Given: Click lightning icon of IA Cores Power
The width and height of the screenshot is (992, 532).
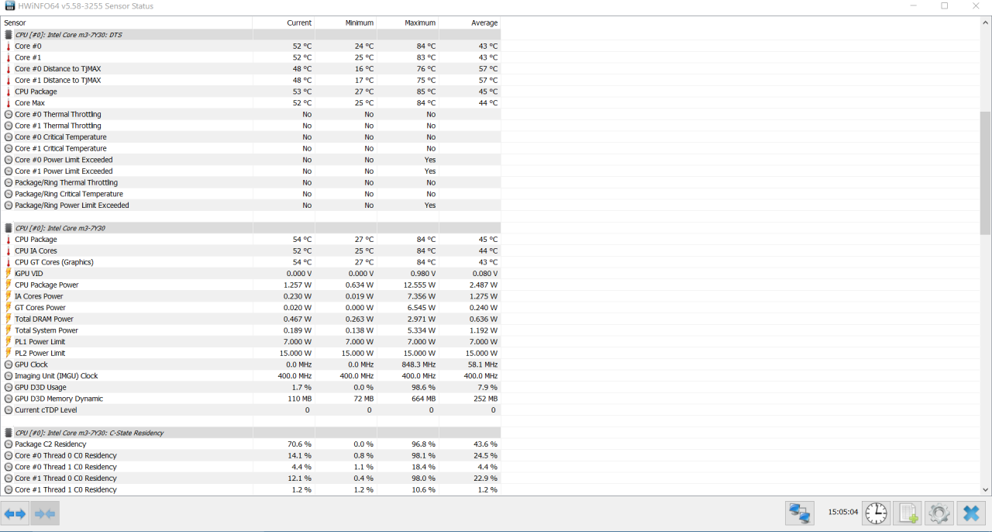Looking at the screenshot, I should click(x=9, y=296).
